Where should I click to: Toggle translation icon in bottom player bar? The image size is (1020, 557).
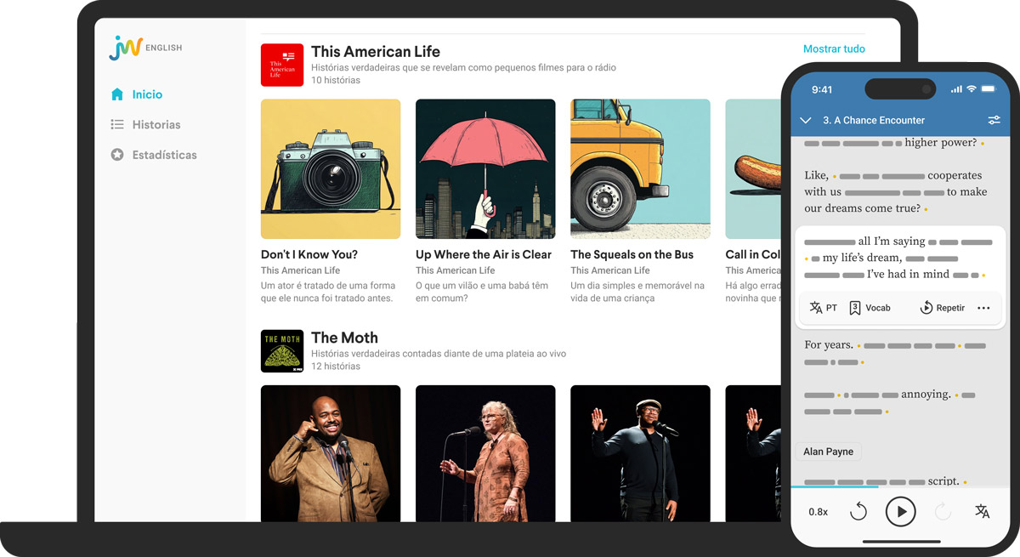click(982, 512)
